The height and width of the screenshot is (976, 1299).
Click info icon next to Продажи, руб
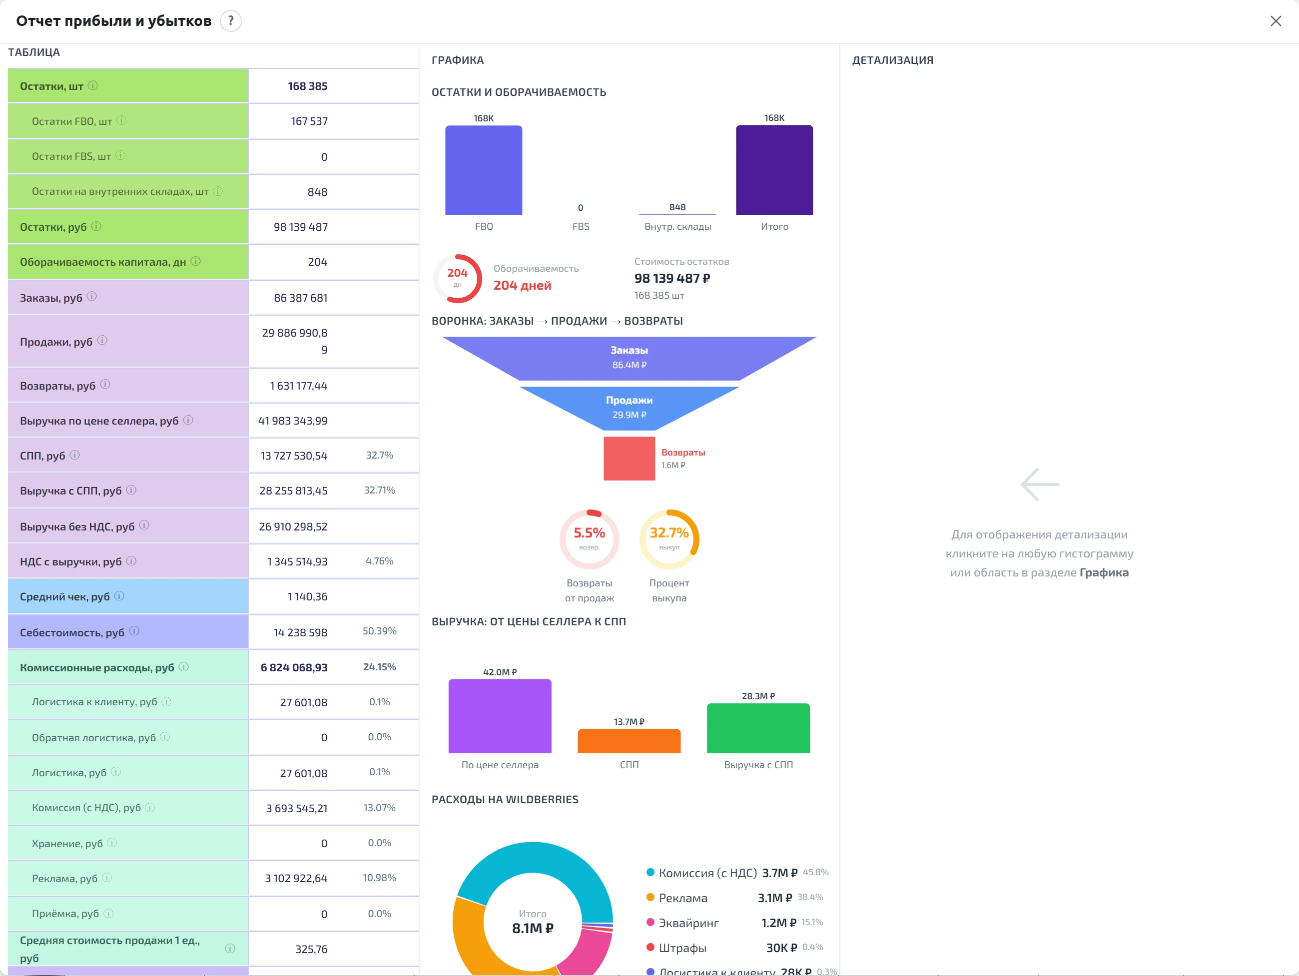102,341
